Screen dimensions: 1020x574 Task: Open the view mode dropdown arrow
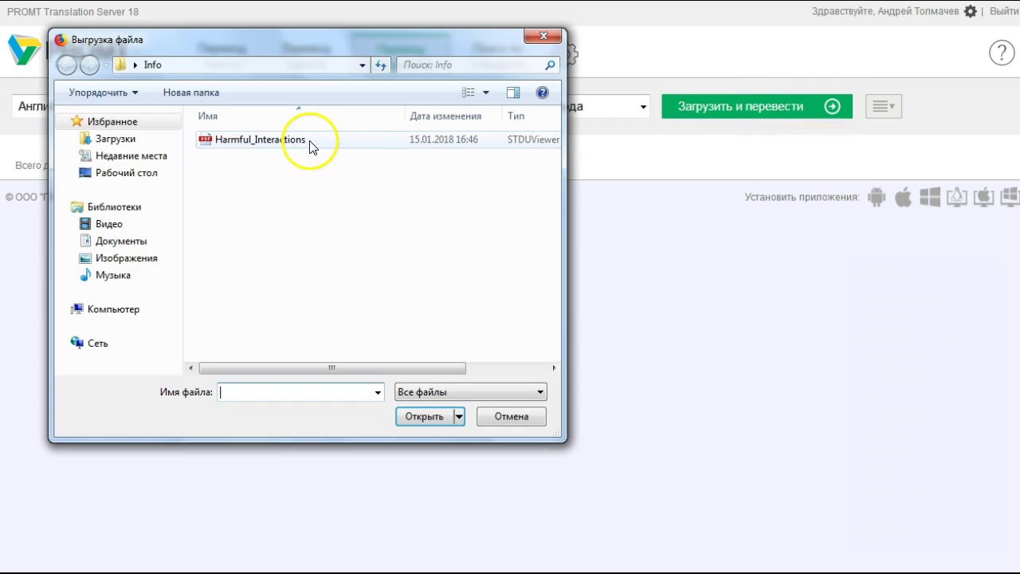(485, 92)
